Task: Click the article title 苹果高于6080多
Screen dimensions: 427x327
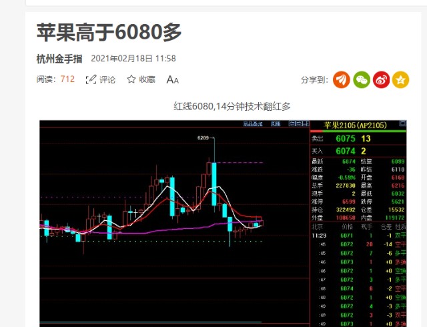Action: coord(109,30)
